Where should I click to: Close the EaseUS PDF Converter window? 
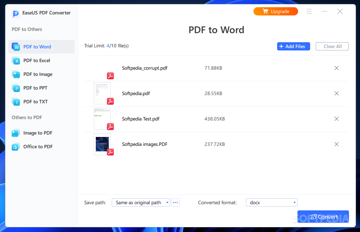340,11
